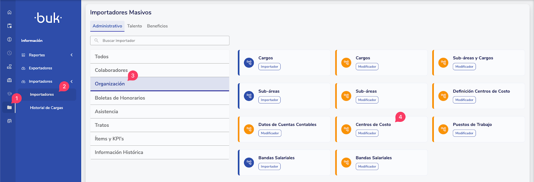Select Boletas de Honorarios category
This screenshot has height=182, width=534.
click(120, 98)
